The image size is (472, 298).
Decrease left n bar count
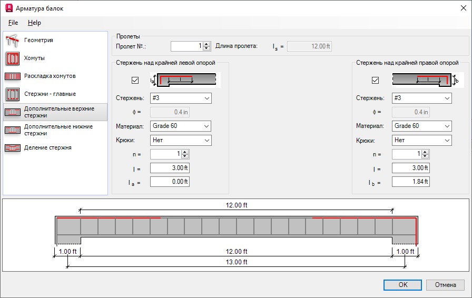point(185,156)
